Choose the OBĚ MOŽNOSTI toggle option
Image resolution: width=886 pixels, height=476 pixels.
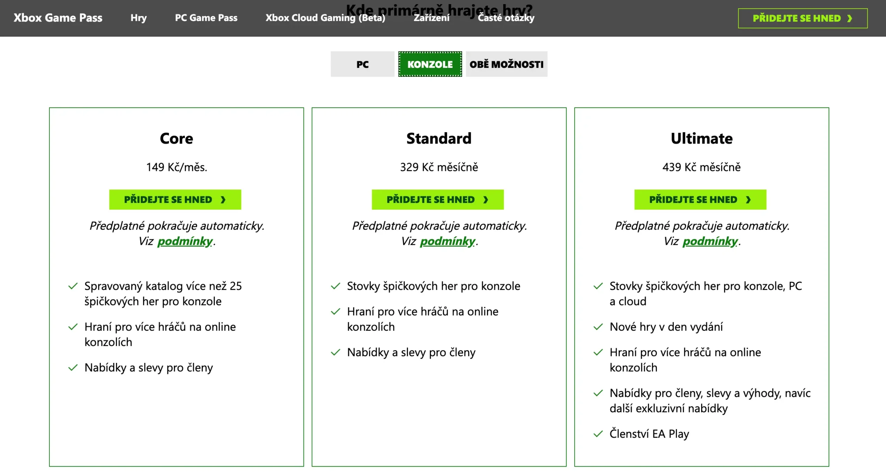click(506, 64)
